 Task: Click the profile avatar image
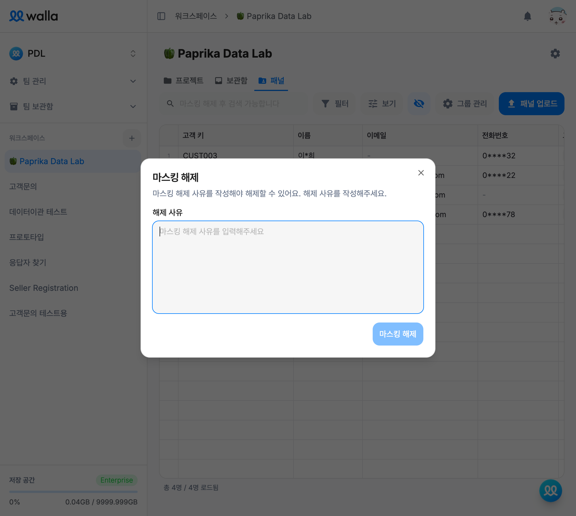[558, 16]
